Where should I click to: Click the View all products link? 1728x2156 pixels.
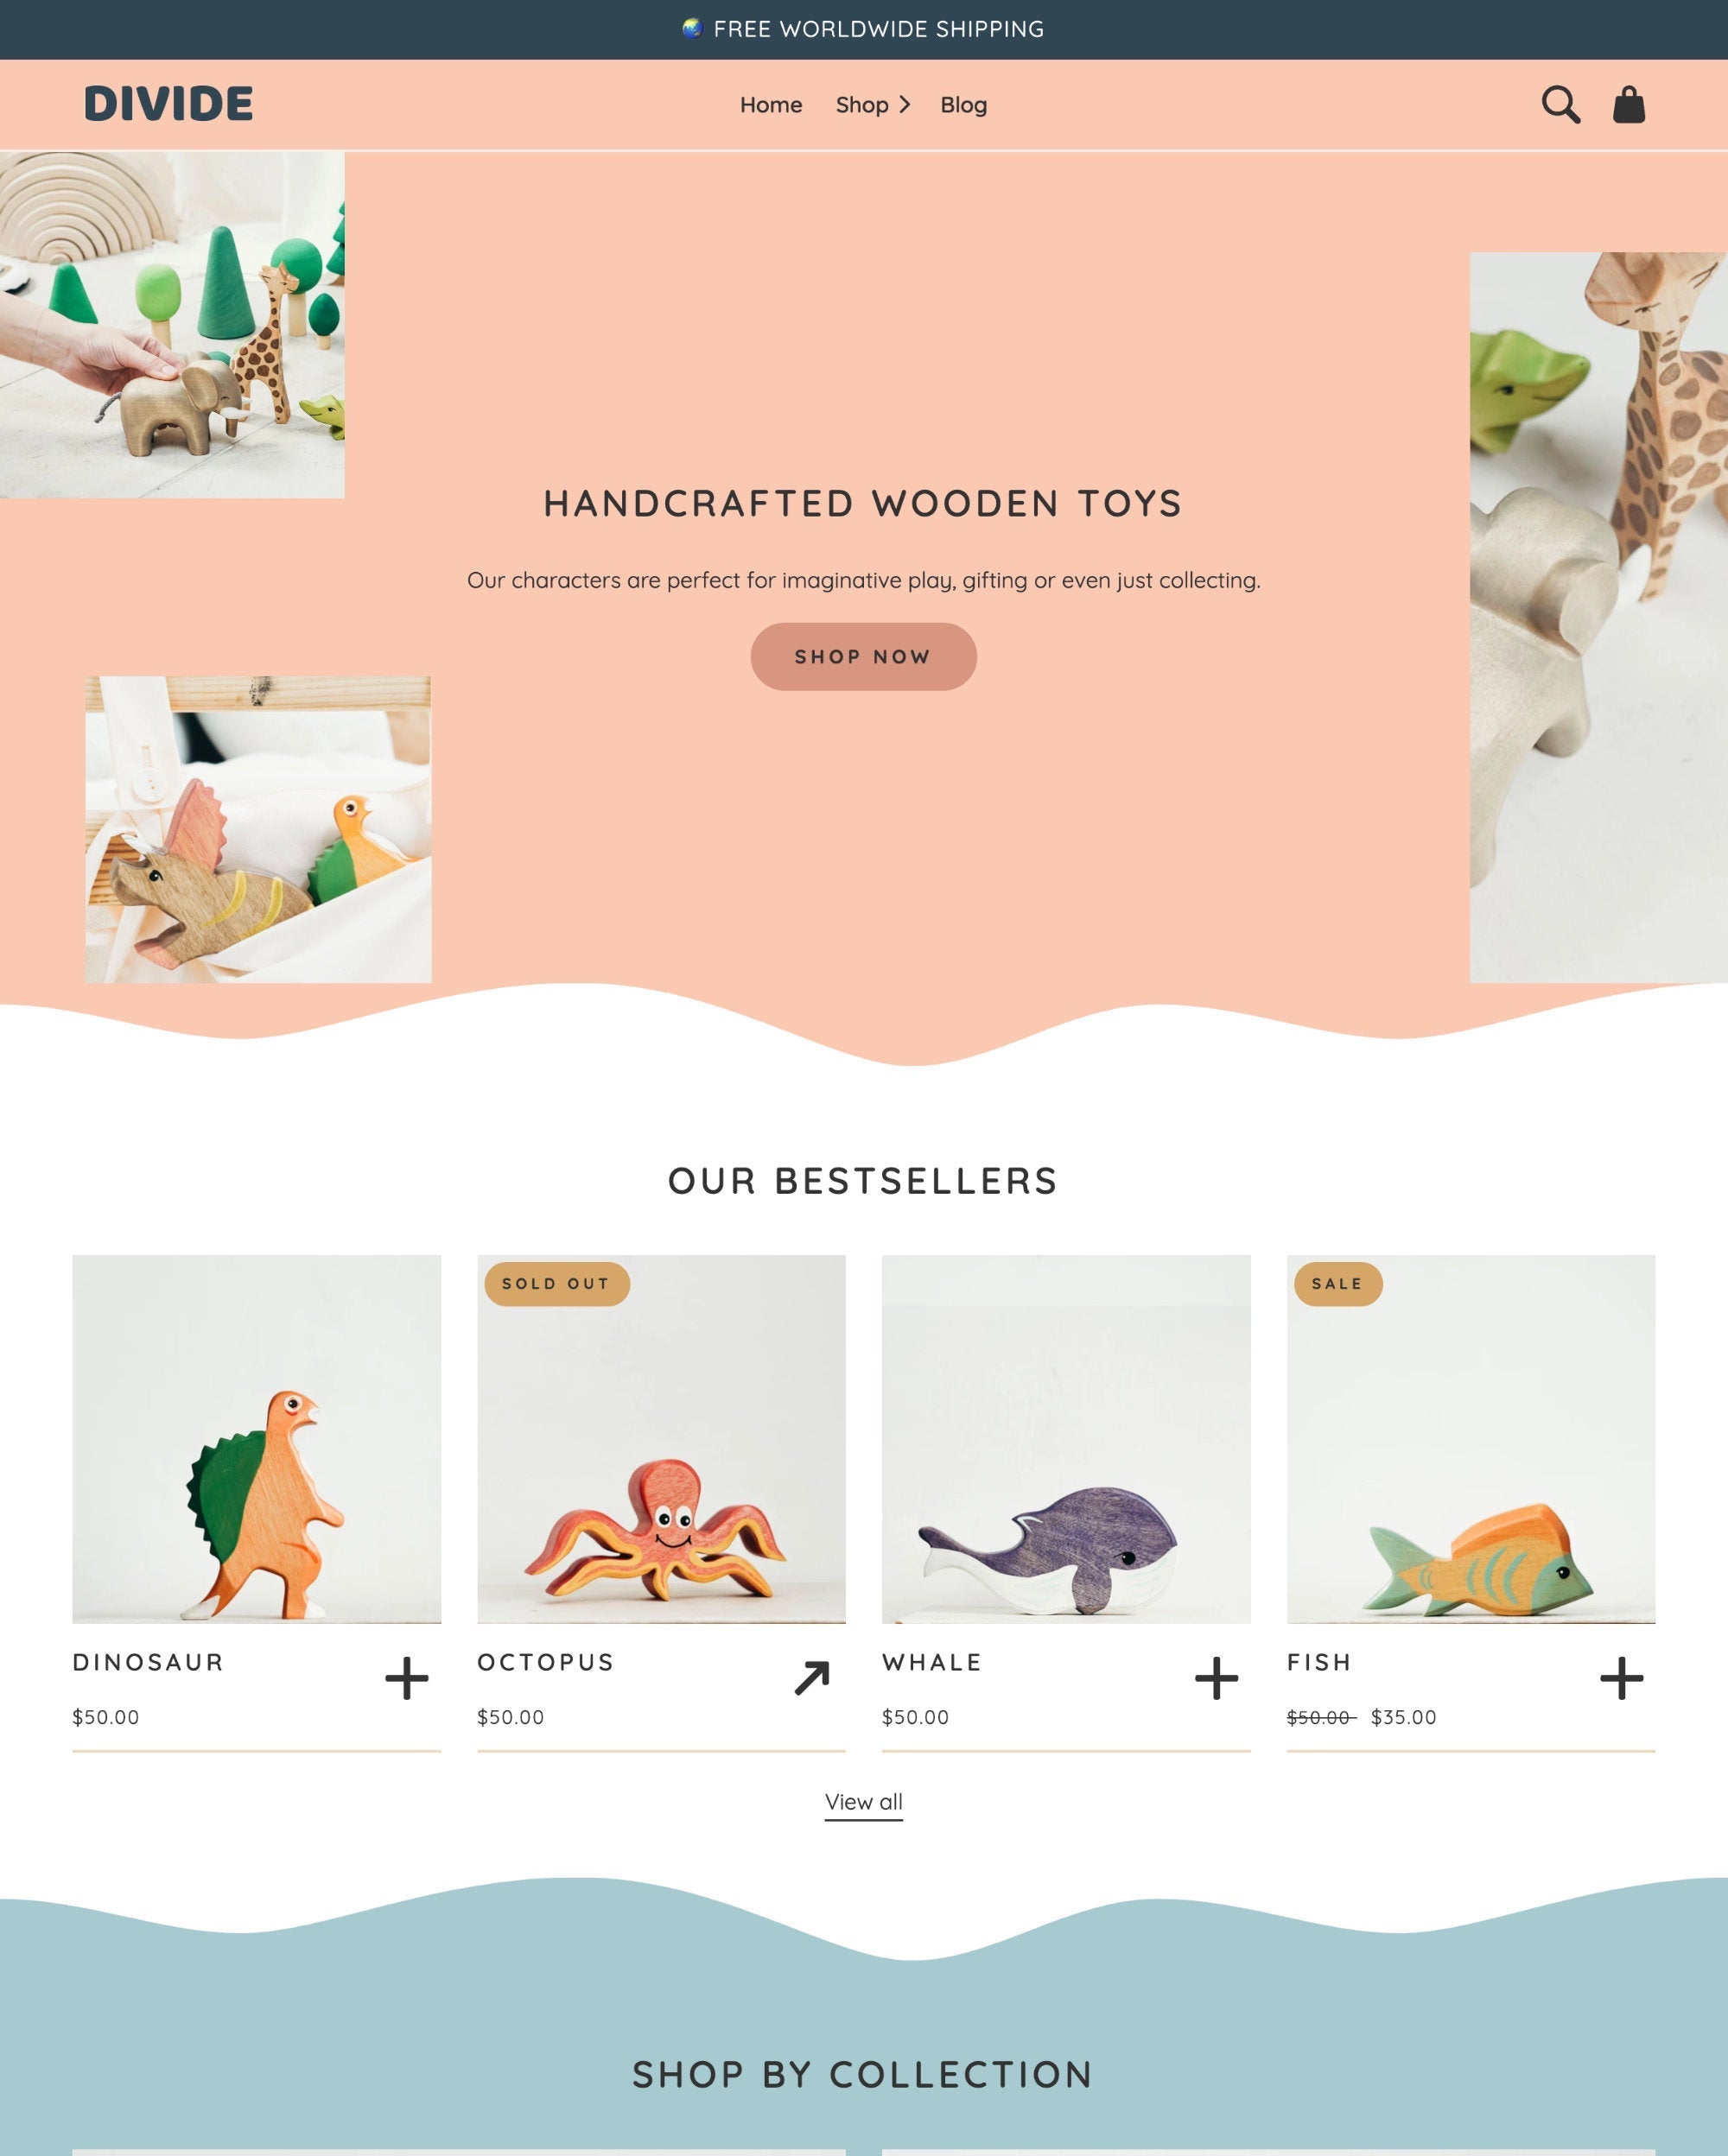(x=864, y=1800)
